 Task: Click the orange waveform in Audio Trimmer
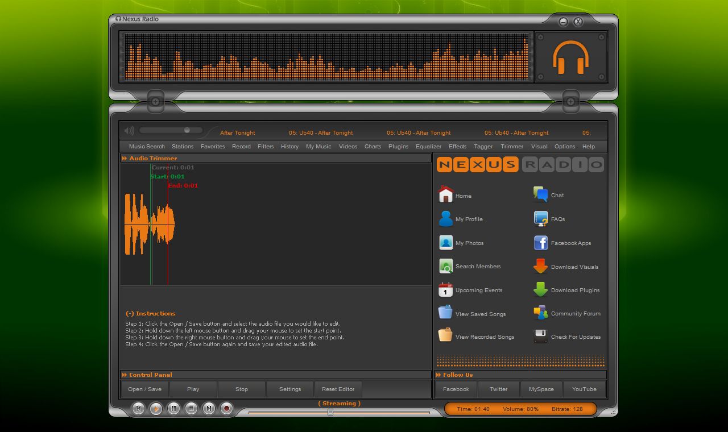150,224
